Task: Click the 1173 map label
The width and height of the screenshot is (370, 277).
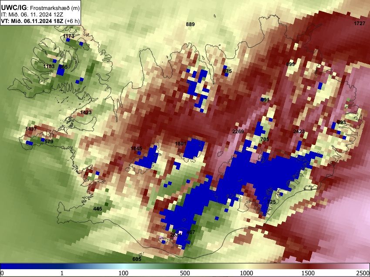Action: pos(69,36)
